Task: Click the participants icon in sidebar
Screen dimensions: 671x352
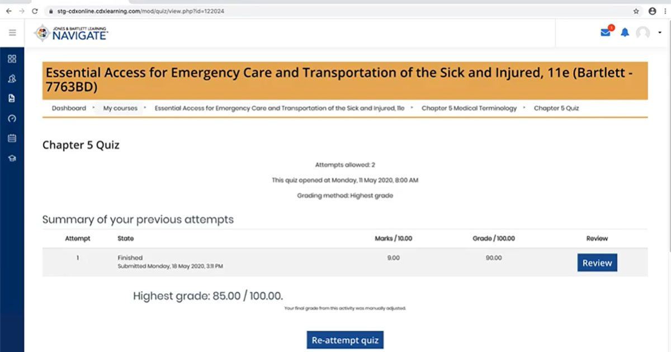Action: tap(12, 79)
